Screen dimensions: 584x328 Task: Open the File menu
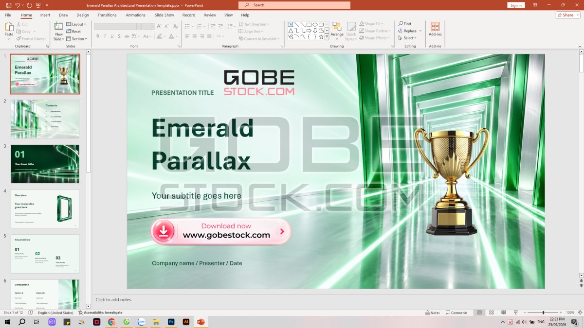point(8,15)
